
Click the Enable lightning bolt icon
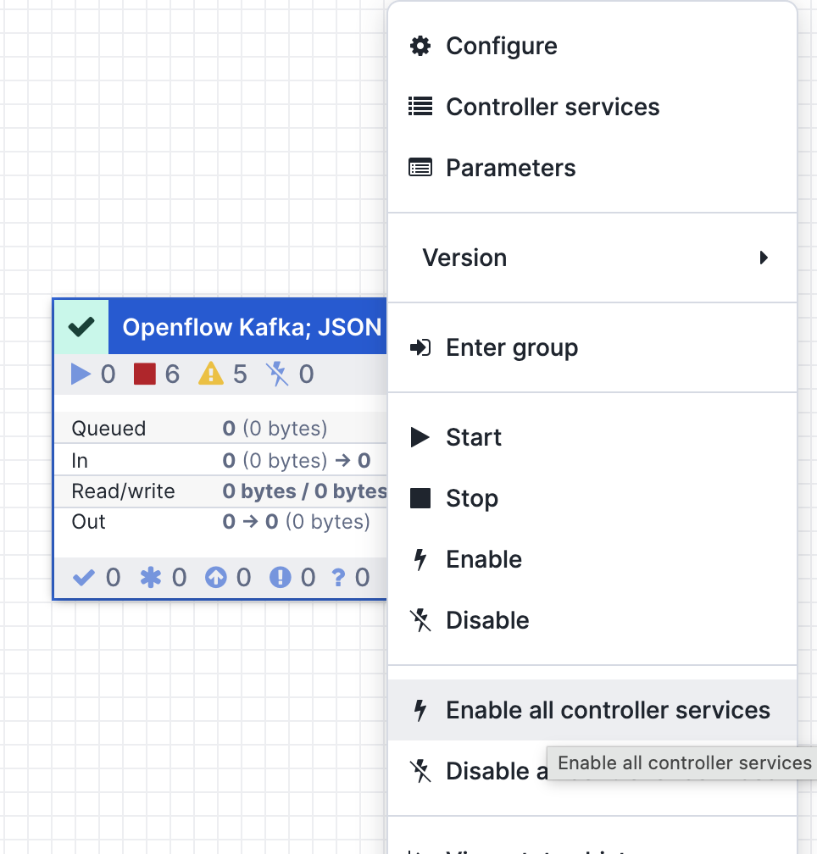click(x=420, y=559)
